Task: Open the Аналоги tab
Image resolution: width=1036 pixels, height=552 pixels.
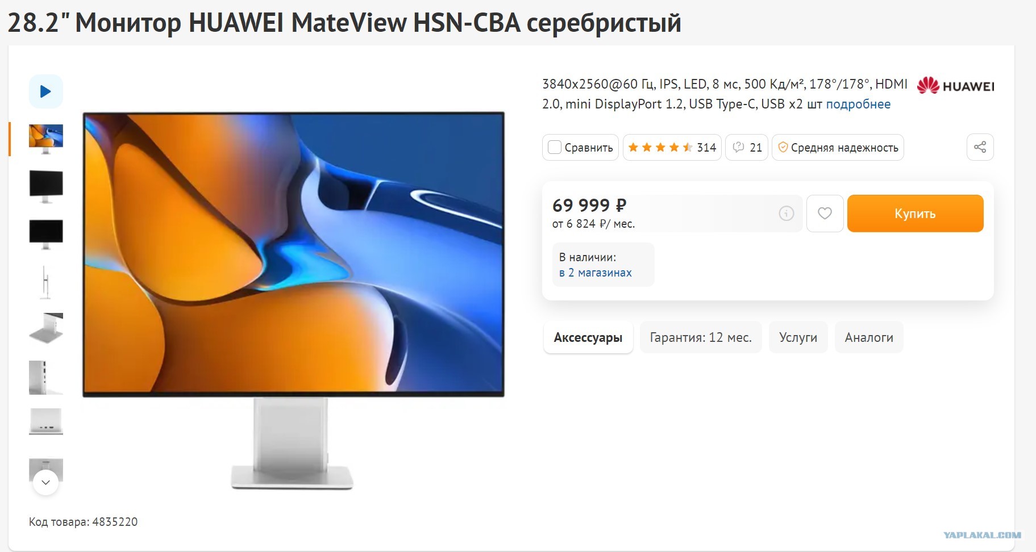Action: (x=869, y=337)
